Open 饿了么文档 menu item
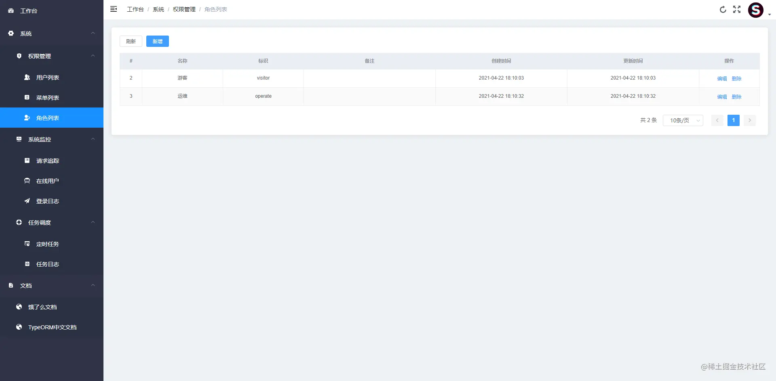 [x=52, y=307]
